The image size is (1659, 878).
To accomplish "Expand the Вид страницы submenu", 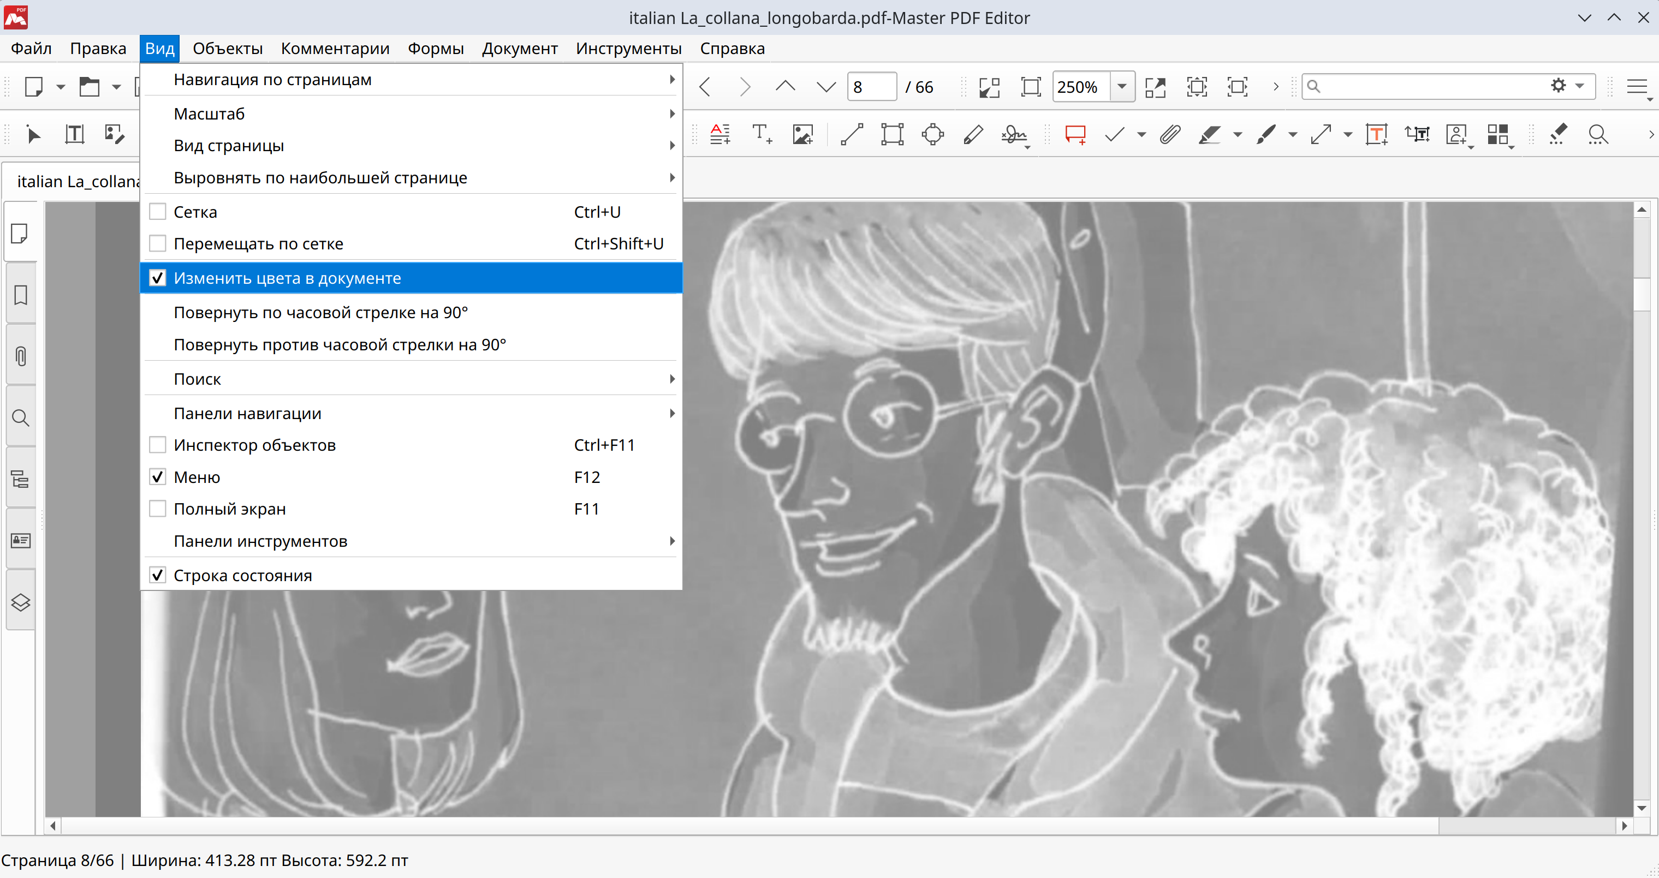I will pos(411,146).
